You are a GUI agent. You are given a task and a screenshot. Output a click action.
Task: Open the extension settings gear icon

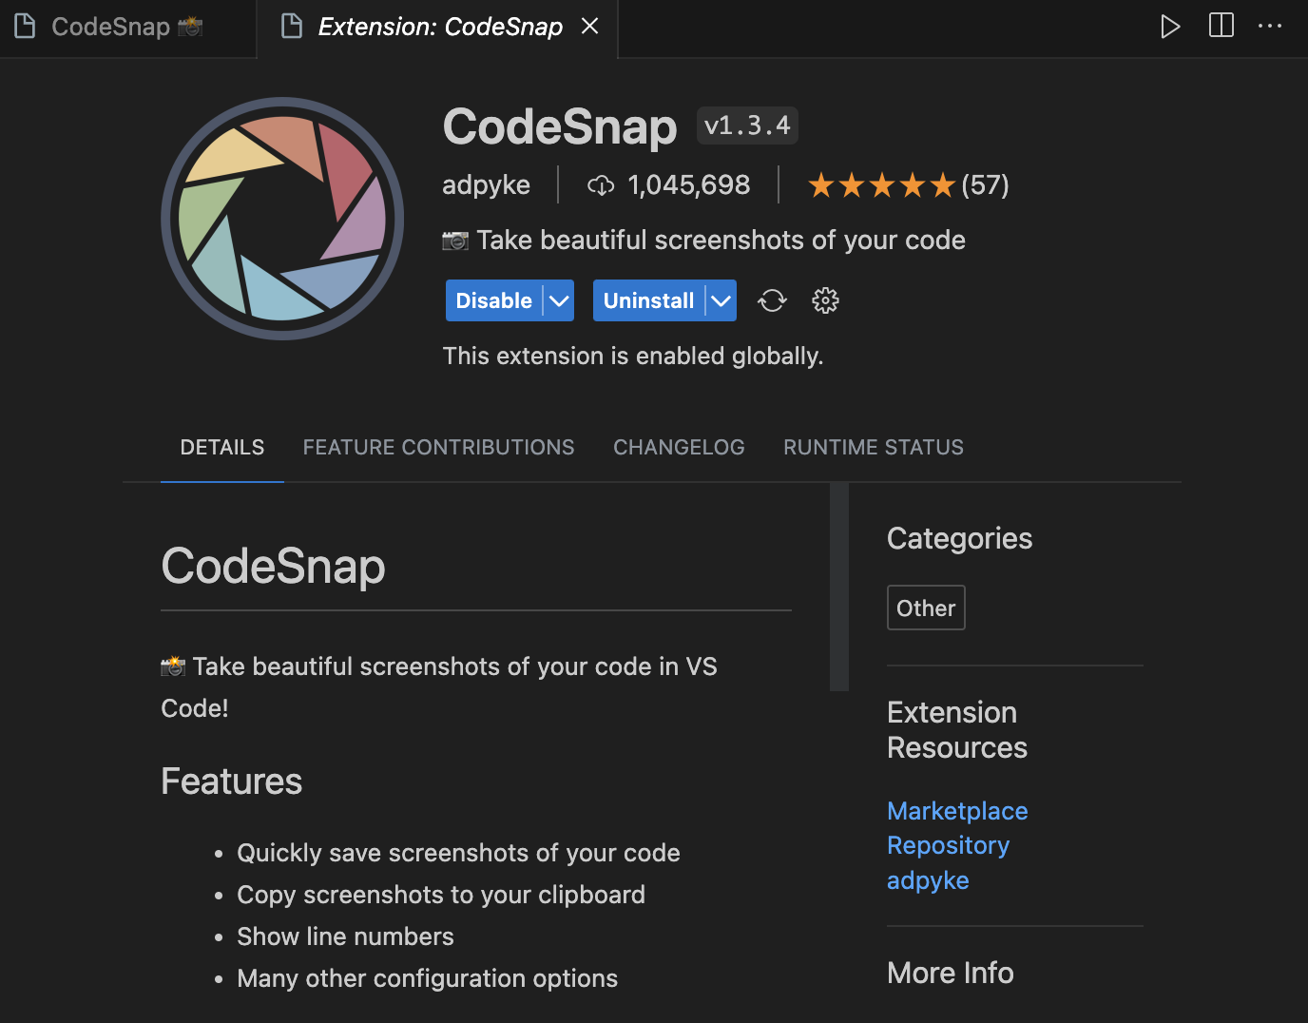point(825,300)
